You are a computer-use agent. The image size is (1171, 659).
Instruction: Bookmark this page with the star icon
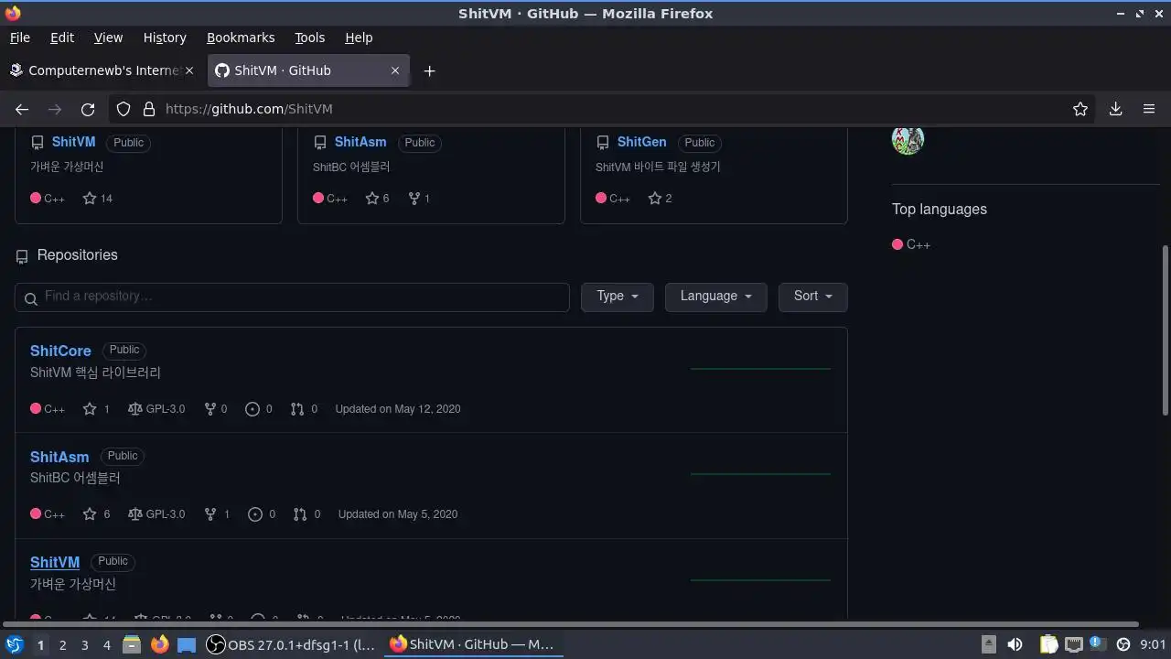click(x=1080, y=109)
